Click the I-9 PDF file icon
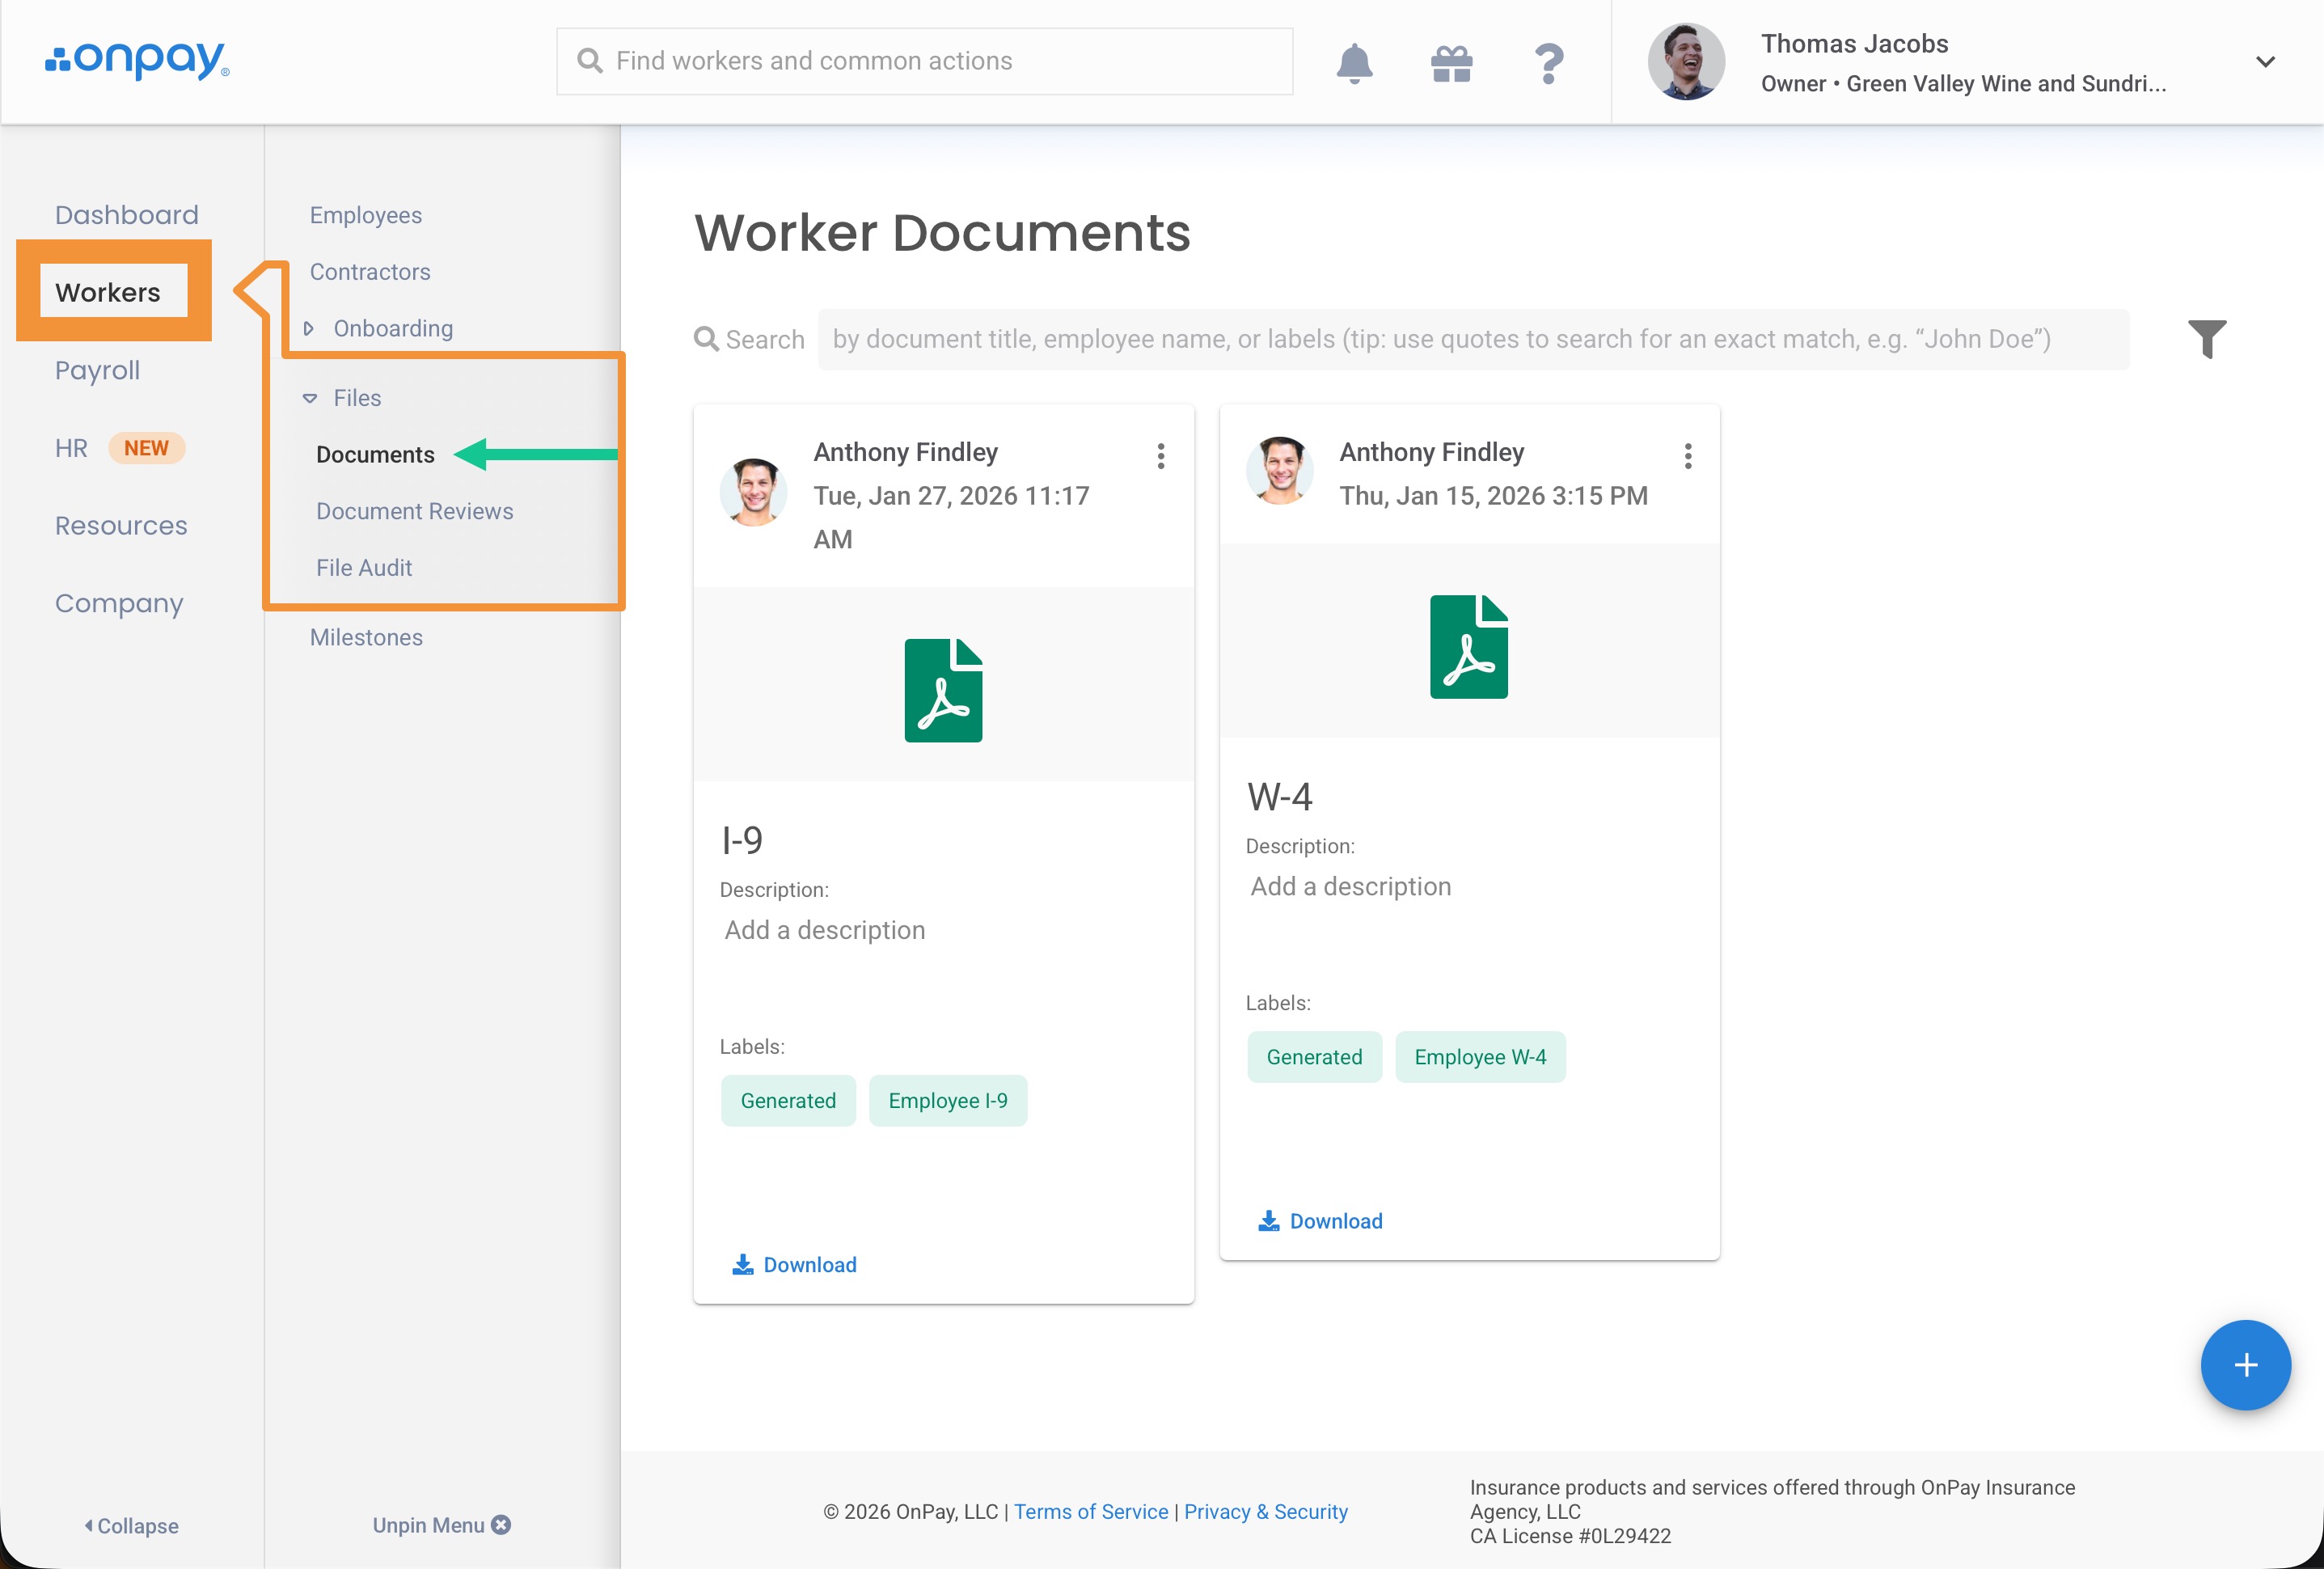The image size is (2324, 1569). tap(942, 690)
